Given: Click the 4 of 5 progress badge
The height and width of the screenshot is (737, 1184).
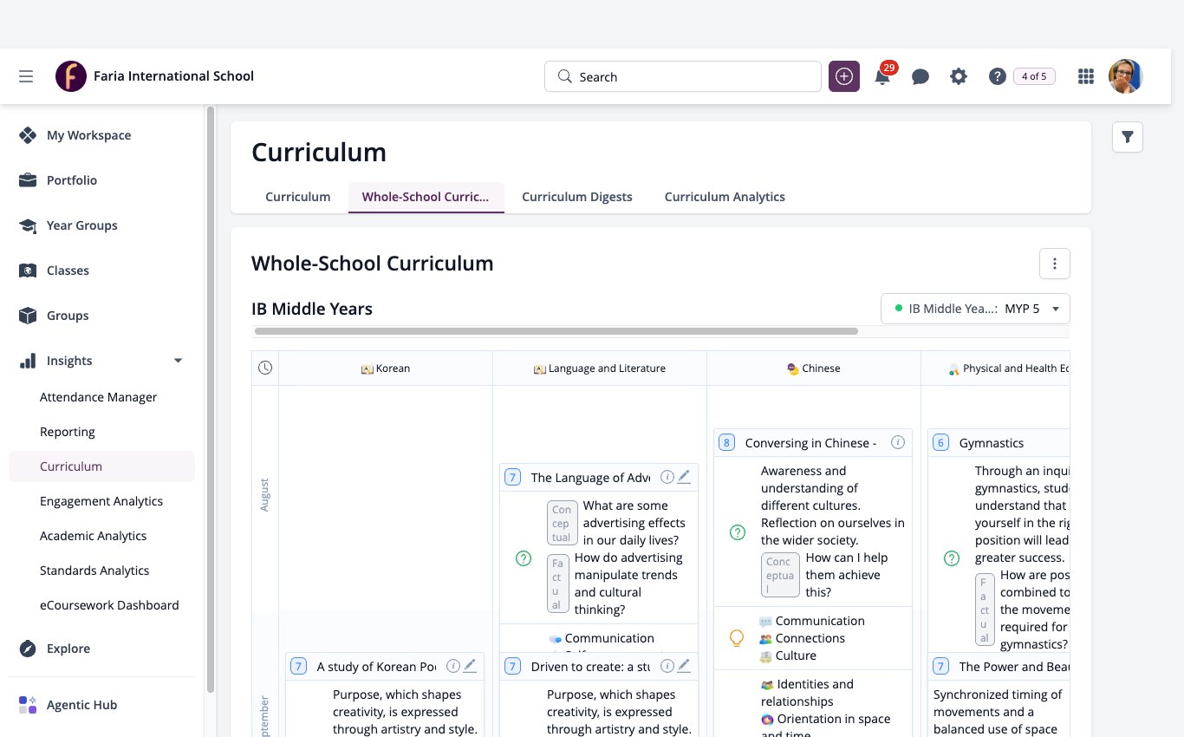Looking at the screenshot, I should click(1034, 76).
